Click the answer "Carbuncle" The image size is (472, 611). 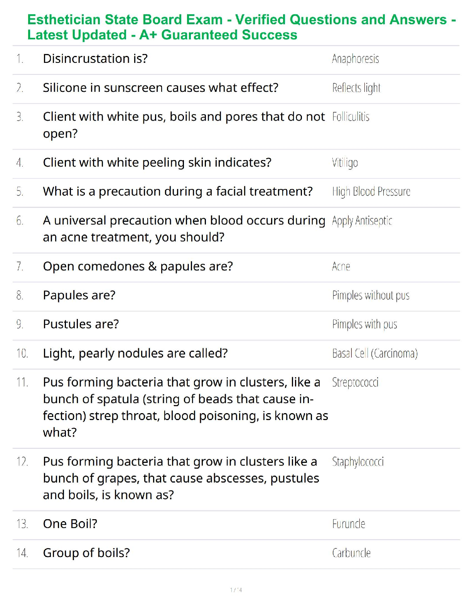point(351,553)
